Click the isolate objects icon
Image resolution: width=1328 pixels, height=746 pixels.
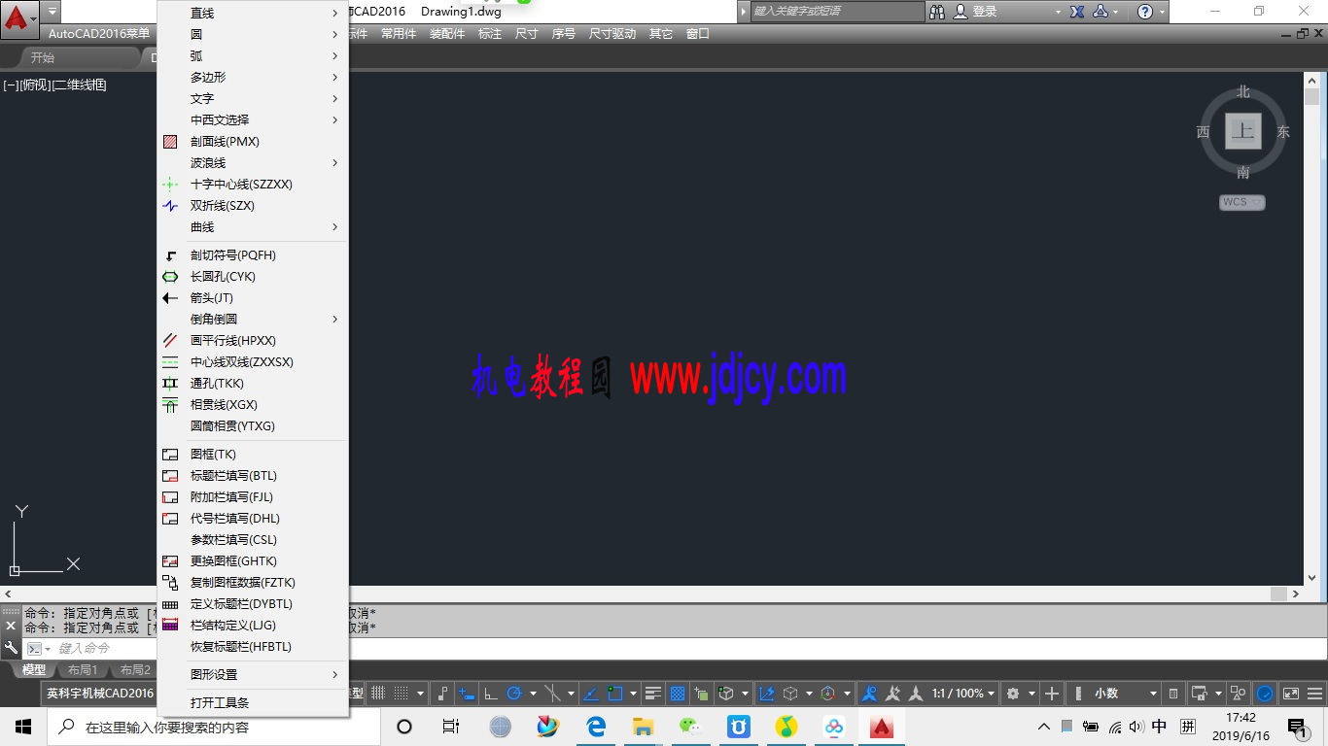point(1239,693)
